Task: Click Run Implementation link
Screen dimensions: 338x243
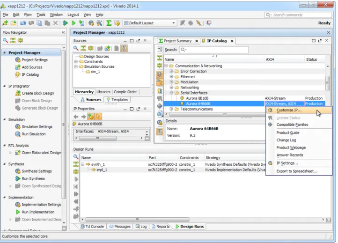Action: [x=38, y=212]
